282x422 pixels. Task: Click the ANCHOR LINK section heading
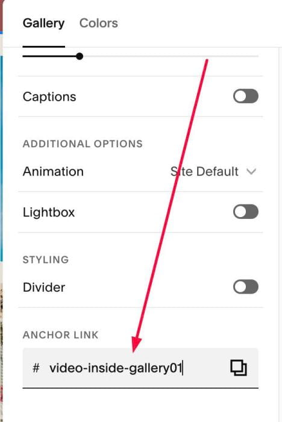(x=60, y=335)
